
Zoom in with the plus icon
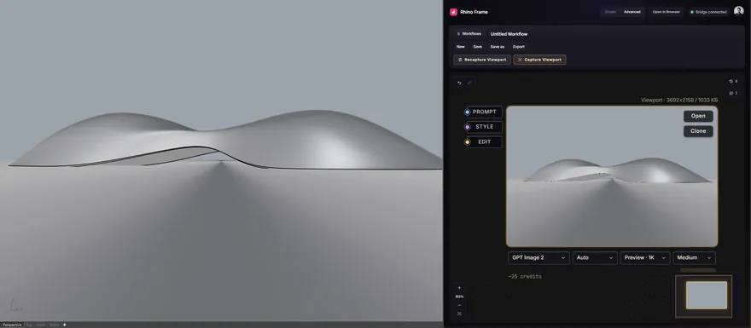459,288
